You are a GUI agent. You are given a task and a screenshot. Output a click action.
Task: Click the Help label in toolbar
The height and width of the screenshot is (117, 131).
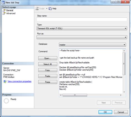click(54, 9)
